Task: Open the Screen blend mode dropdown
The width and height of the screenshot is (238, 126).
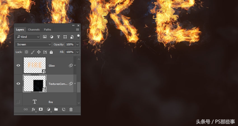Action: tap(33, 44)
